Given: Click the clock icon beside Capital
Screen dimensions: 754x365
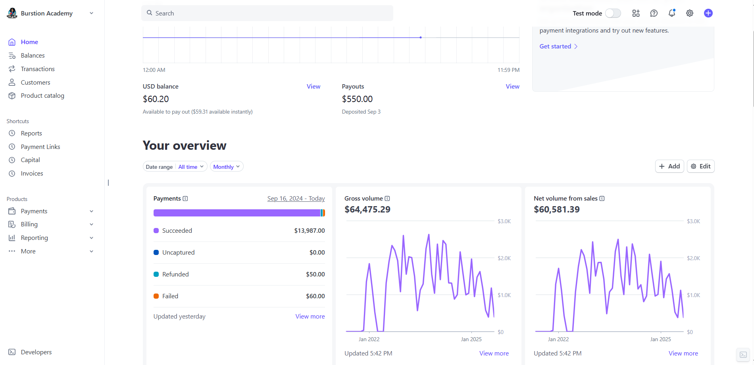Looking at the screenshot, I should coord(12,160).
